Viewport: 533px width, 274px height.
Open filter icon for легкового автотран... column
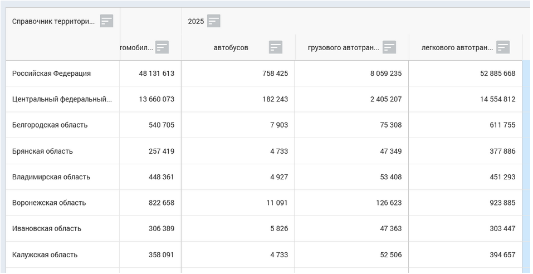pyautogui.click(x=503, y=47)
